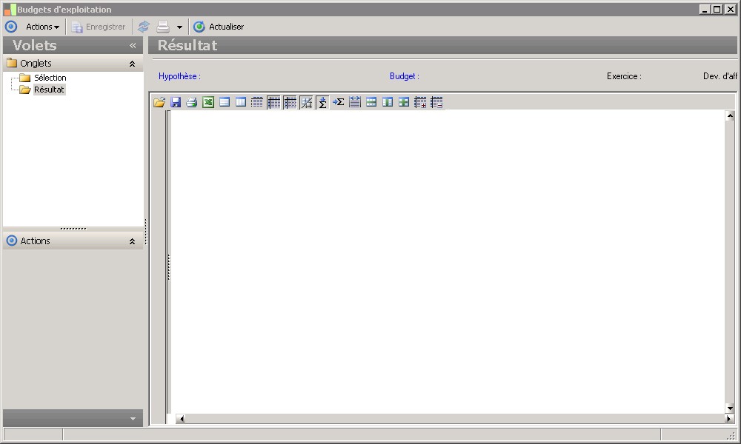Open the print options dropdown arrow
This screenshot has width=741, height=444.
coord(179,27)
